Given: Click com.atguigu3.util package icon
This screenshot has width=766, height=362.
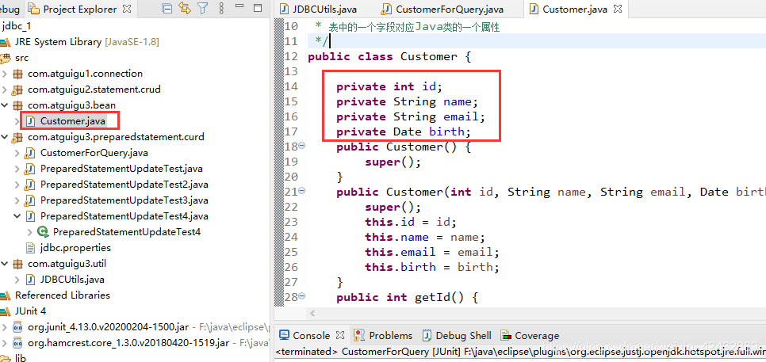Looking at the screenshot, I should (17, 264).
